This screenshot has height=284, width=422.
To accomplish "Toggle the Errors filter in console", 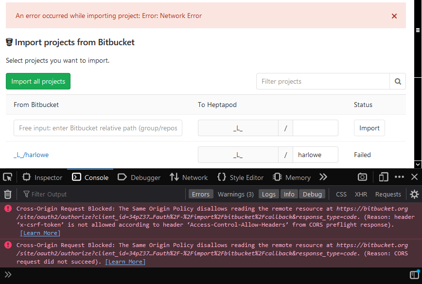I will pyautogui.click(x=200, y=194).
